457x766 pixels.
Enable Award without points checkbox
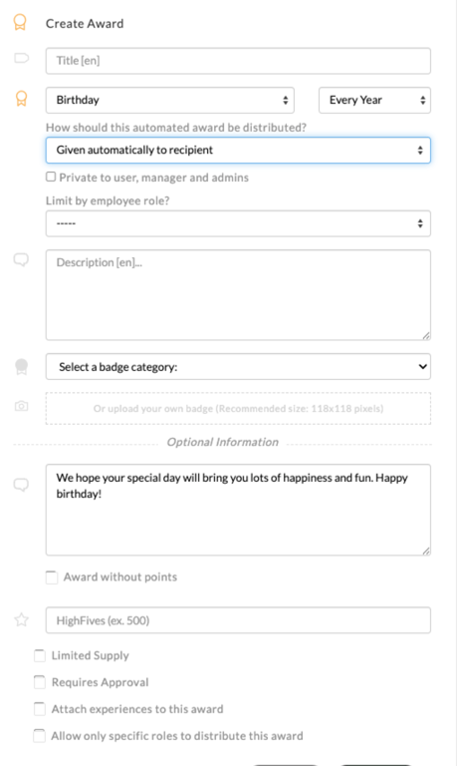(52, 577)
